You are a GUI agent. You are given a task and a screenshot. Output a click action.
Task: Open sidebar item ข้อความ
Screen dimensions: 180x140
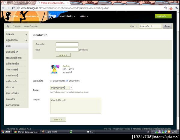16,34
